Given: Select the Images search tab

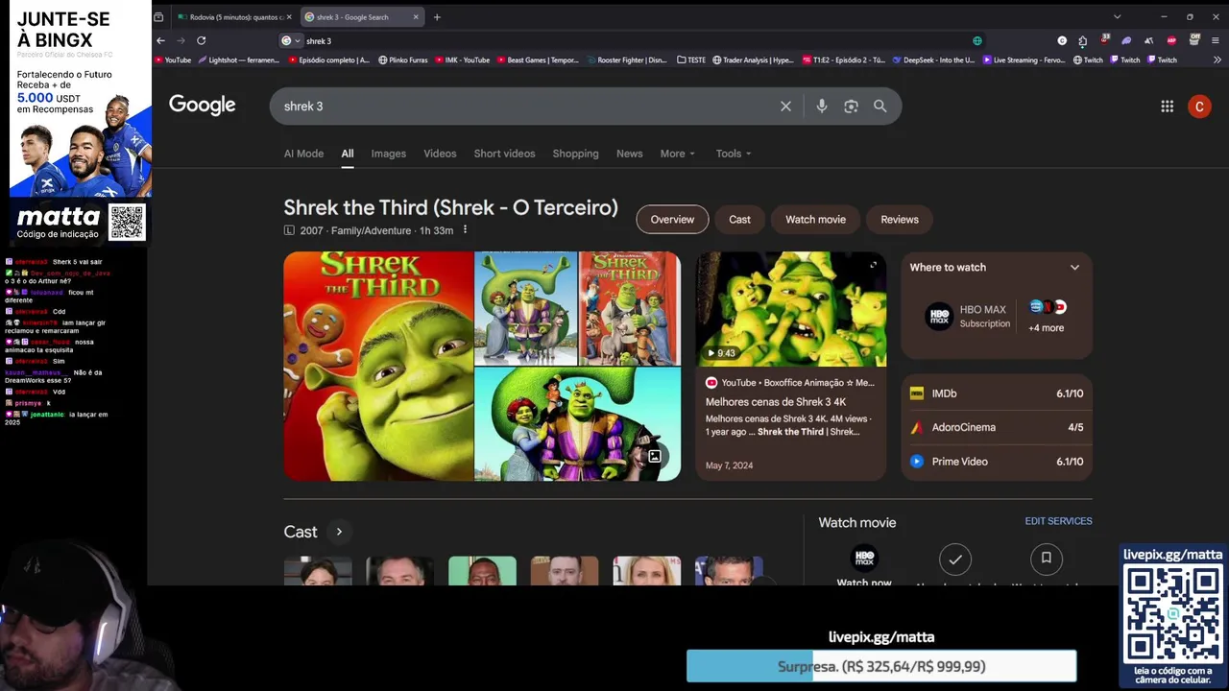Looking at the screenshot, I should tap(389, 154).
